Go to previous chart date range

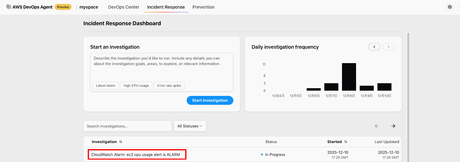click(374, 47)
